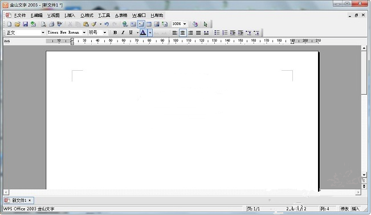Save the document with floppy disk icon
371x215 pixels.
(x=25, y=24)
